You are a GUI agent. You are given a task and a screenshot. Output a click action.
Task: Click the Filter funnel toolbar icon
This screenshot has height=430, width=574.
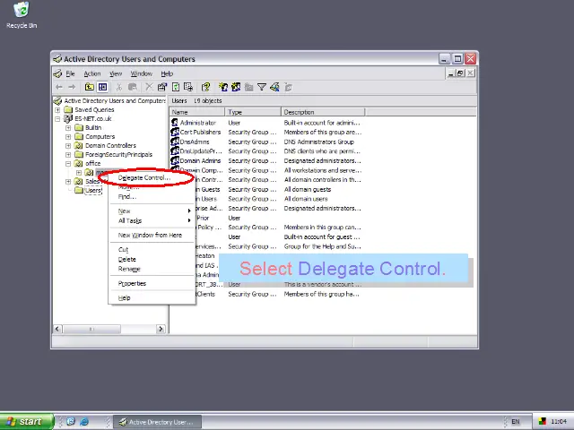click(x=262, y=87)
